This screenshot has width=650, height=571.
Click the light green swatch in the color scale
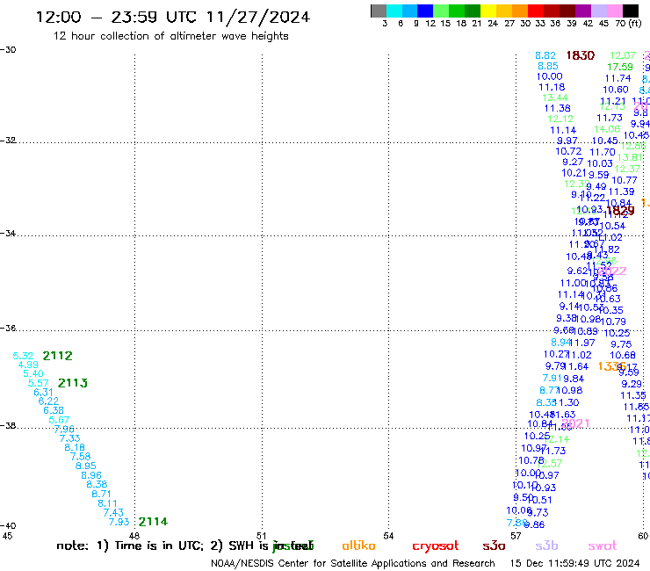[442, 11]
